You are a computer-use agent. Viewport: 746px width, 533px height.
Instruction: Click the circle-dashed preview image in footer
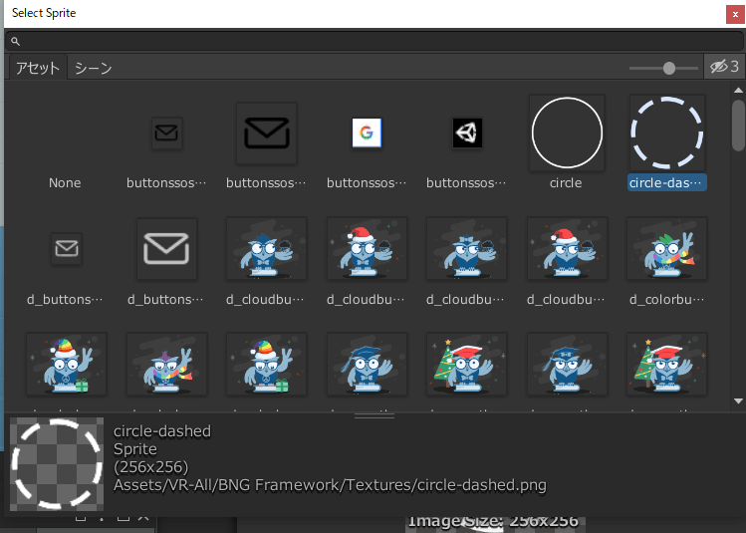(57, 464)
